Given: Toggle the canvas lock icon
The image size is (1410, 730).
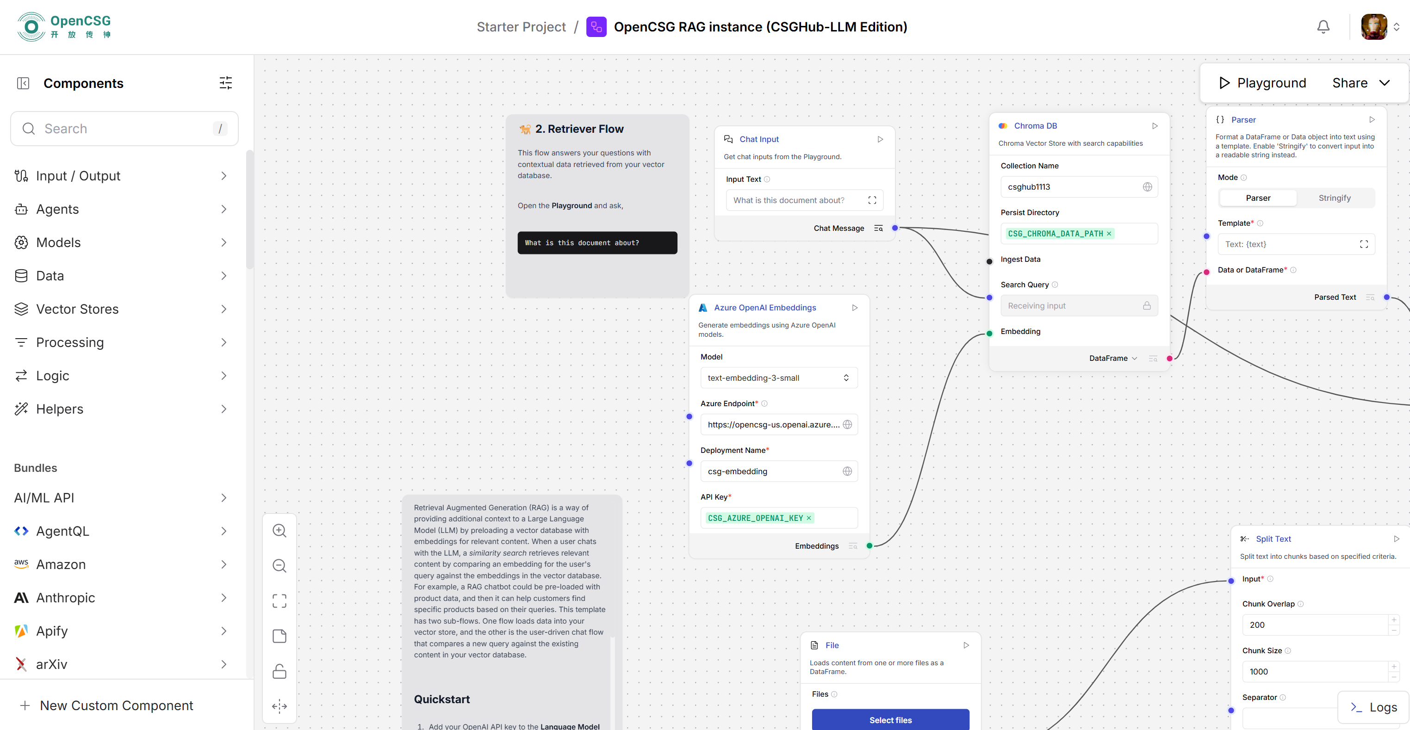Looking at the screenshot, I should [x=279, y=671].
